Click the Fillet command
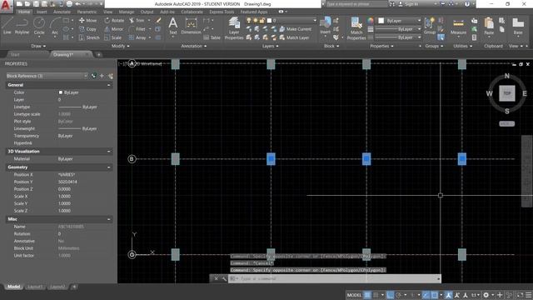This screenshot has width=533, height=300. point(137,29)
